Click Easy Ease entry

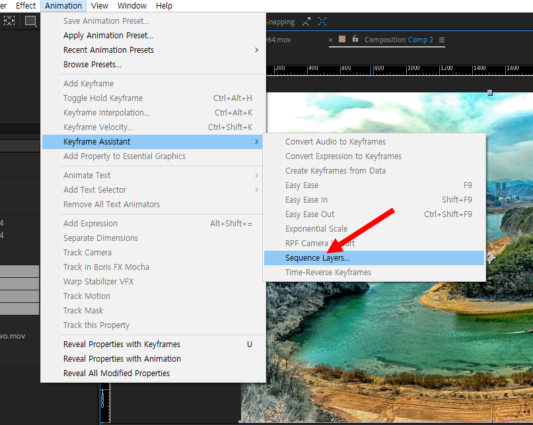[374, 185]
